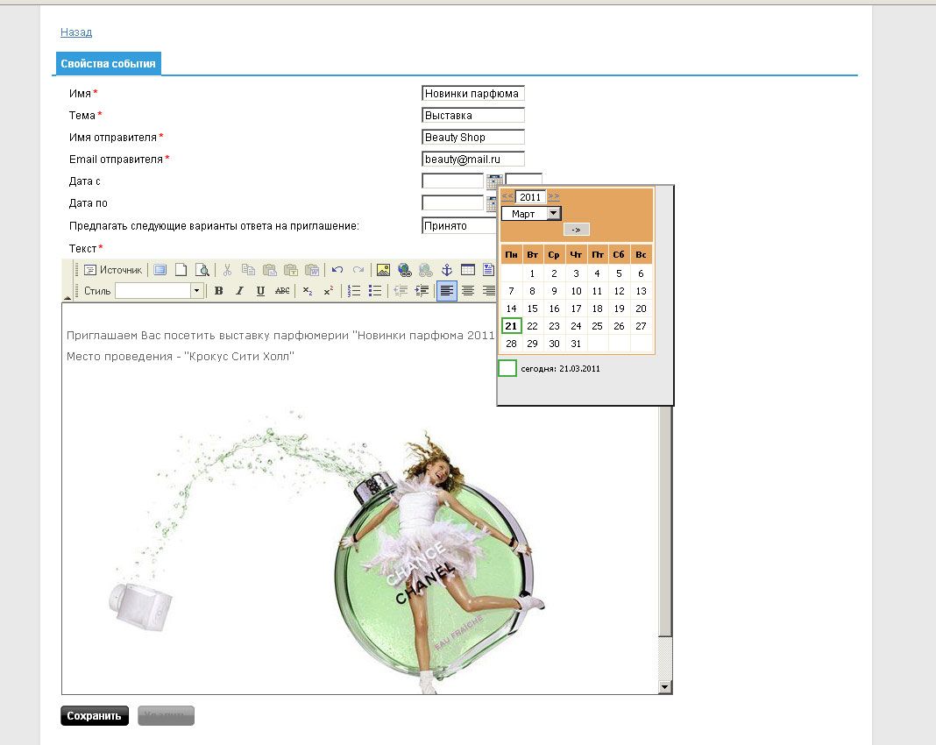Select left text alignment

coord(446,291)
